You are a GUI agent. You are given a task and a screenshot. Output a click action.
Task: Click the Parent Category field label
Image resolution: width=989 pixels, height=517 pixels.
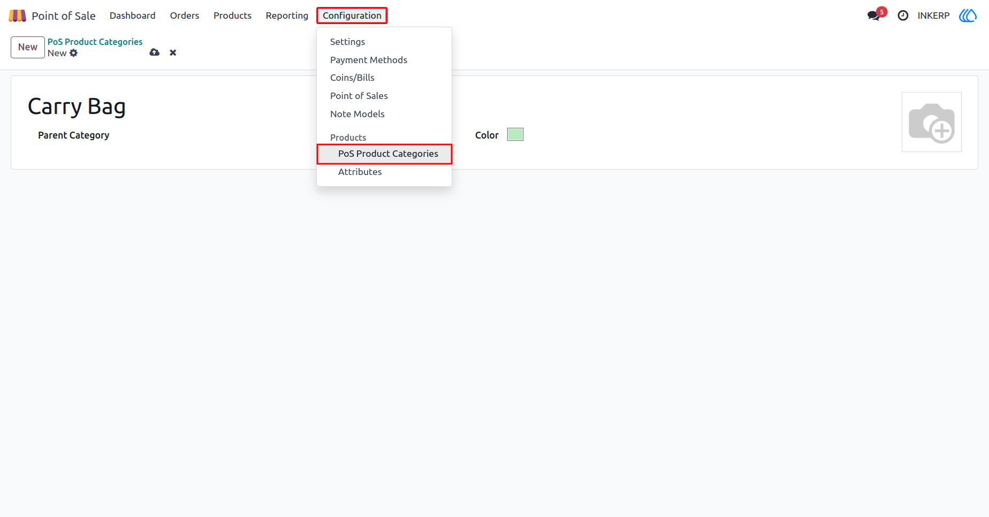click(x=74, y=135)
